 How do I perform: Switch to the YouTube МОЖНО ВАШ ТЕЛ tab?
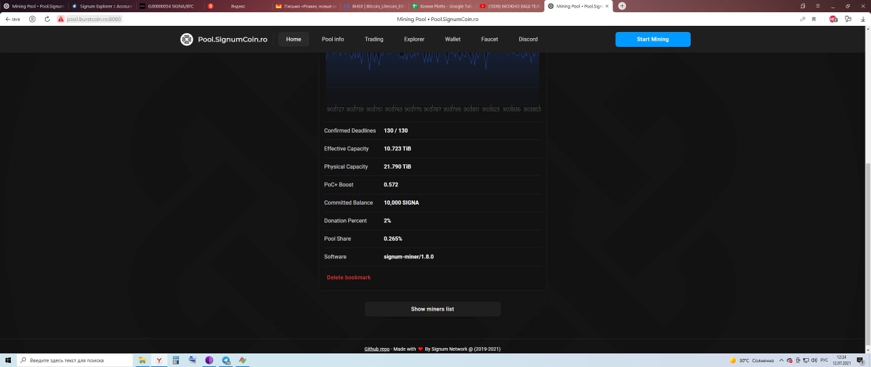509,6
